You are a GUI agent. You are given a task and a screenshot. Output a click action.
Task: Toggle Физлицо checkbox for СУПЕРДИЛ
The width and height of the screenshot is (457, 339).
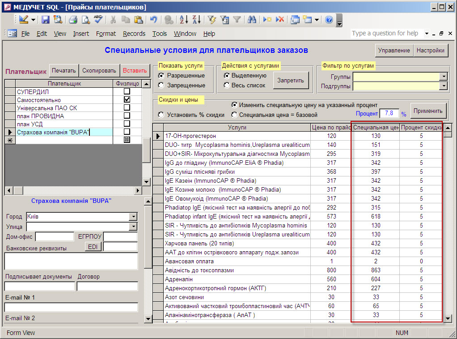[x=127, y=92]
